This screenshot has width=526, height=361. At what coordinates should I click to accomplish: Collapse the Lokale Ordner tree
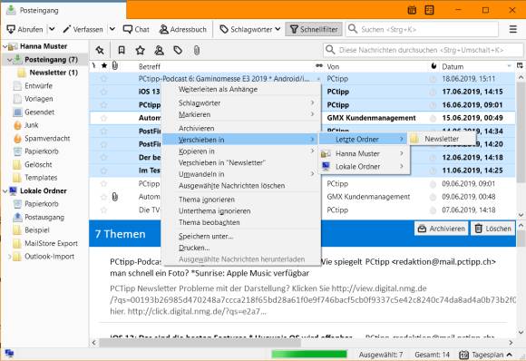pyautogui.click(x=5, y=190)
